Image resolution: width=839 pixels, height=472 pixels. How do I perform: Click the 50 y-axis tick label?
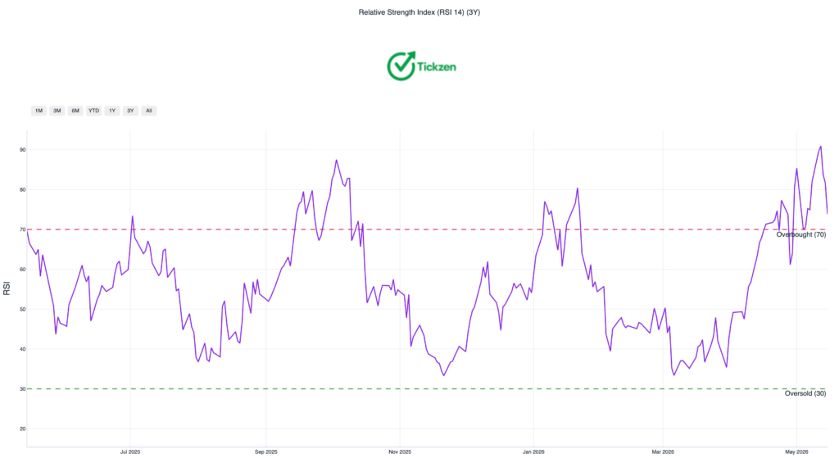(22, 309)
